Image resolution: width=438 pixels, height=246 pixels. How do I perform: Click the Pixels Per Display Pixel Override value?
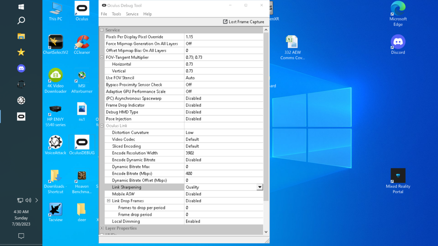[x=223, y=37]
